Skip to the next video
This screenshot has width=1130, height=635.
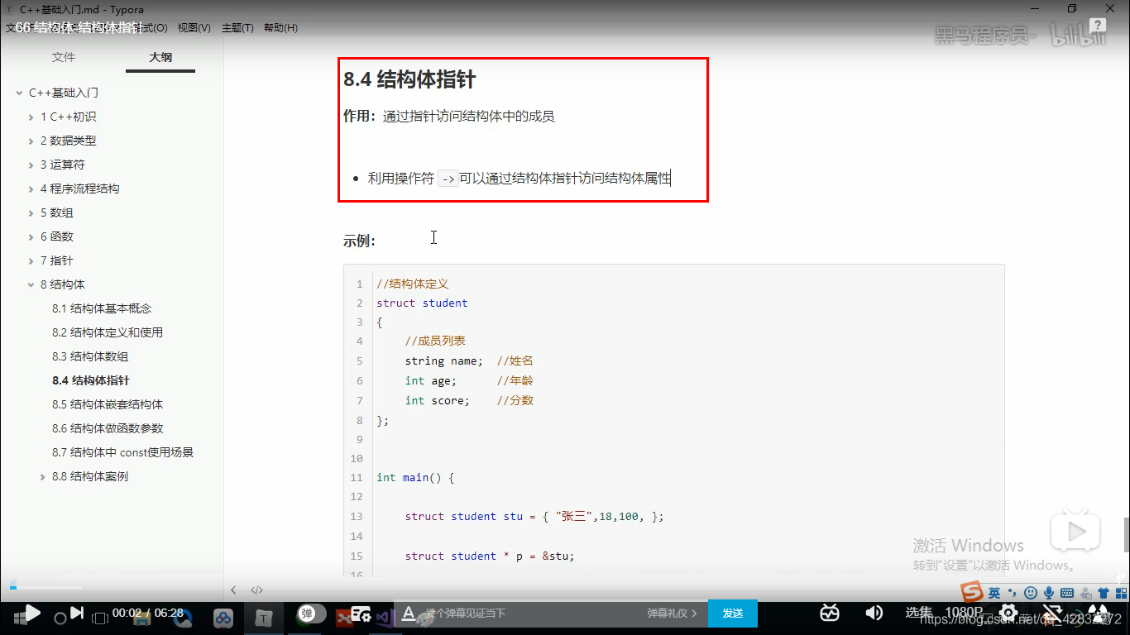click(76, 613)
